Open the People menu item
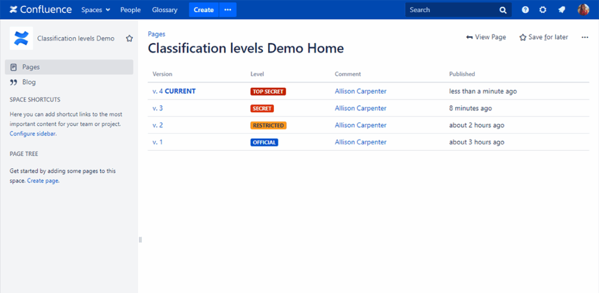 (x=130, y=10)
